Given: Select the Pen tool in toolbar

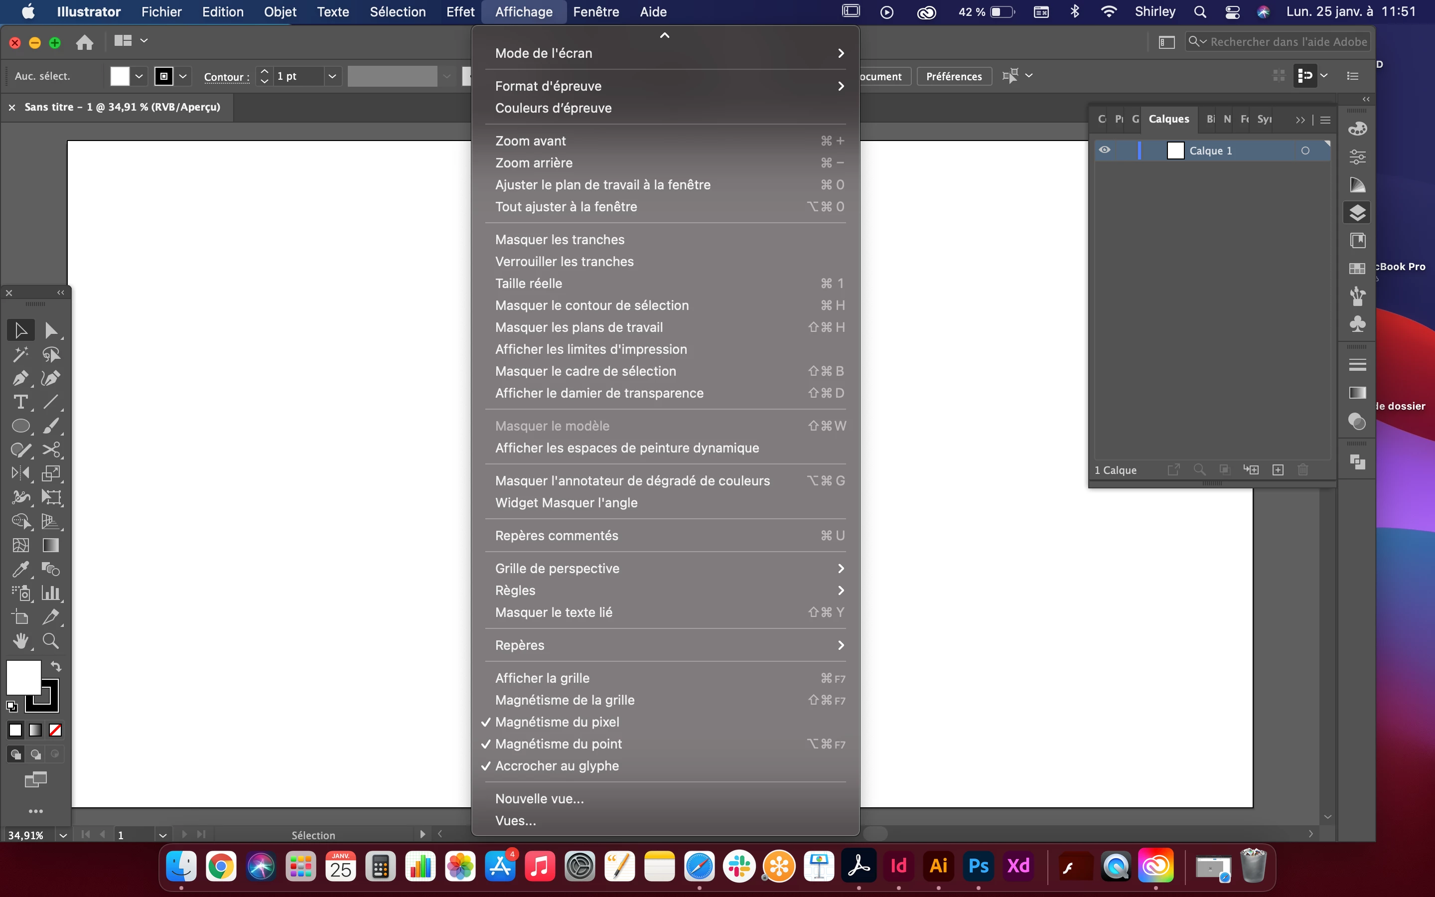Looking at the screenshot, I should [x=20, y=379].
